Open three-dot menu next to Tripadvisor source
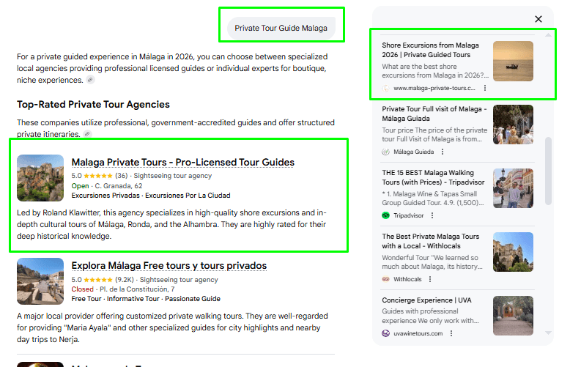Screen dimensions: 570x367 tap(432, 215)
